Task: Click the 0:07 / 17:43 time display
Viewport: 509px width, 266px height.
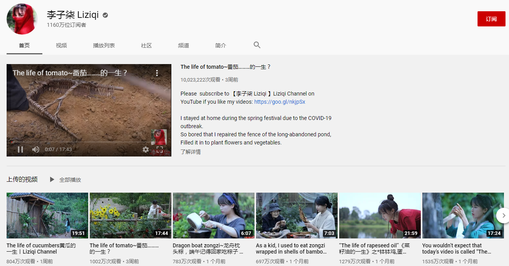Action: point(58,150)
